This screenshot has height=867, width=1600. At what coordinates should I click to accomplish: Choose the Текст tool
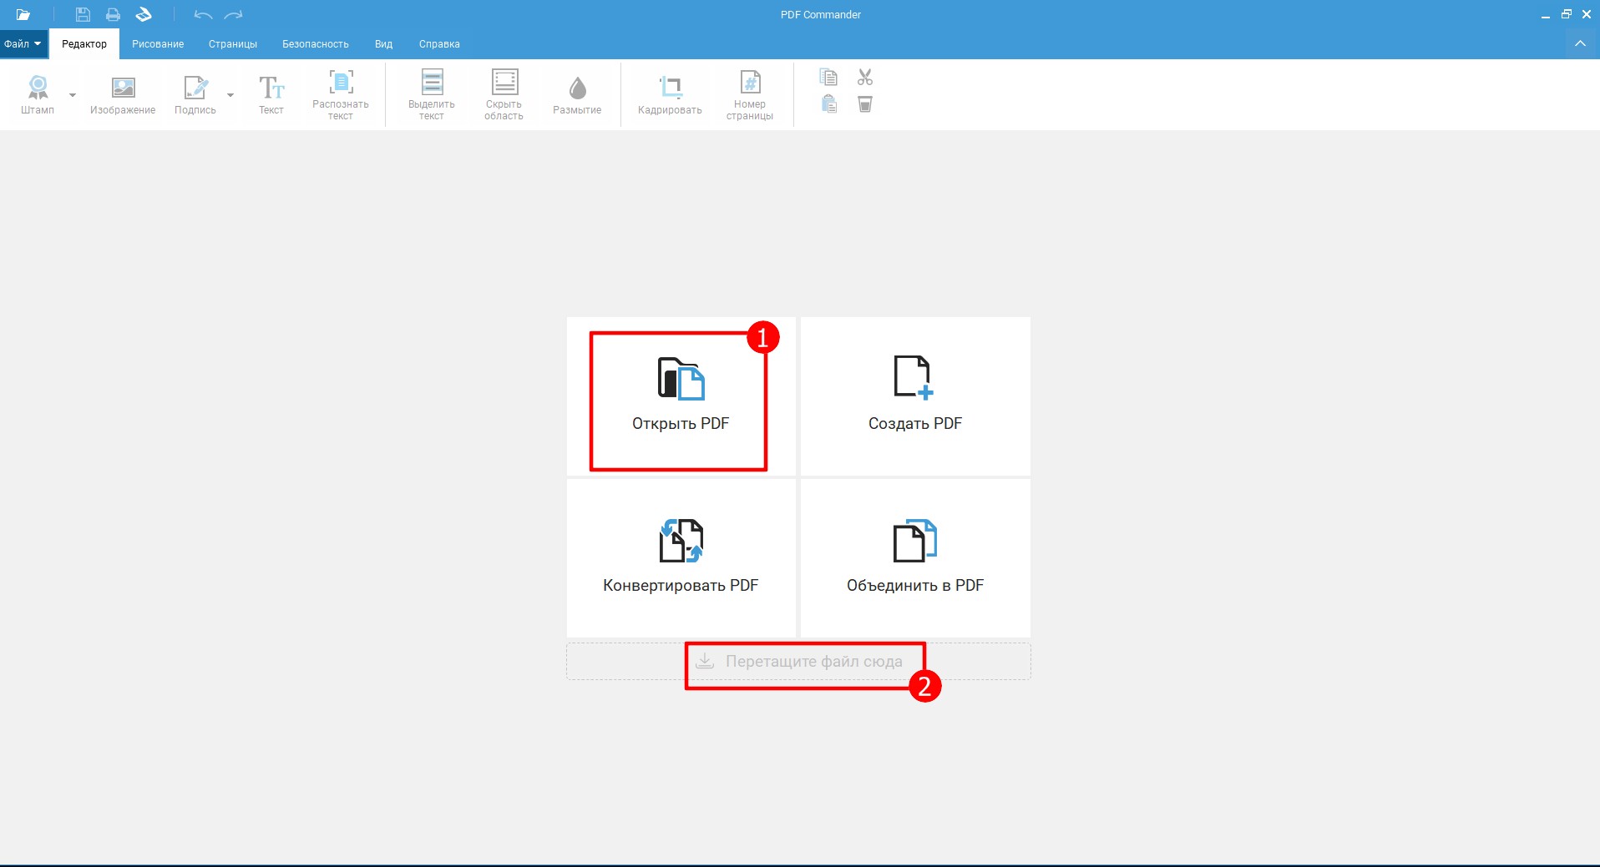pyautogui.click(x=271, y=94)
